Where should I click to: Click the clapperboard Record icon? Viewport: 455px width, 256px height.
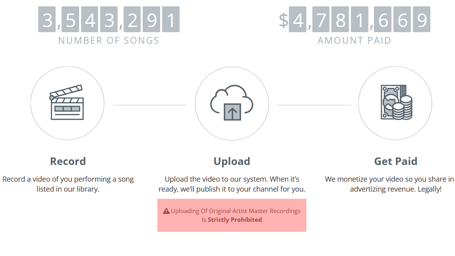pyautogui.click(x=67, y=103)
